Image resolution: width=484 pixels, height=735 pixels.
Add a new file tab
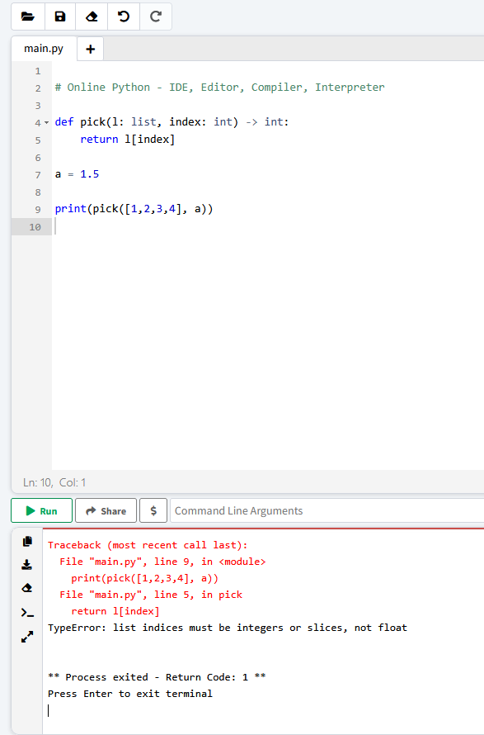(x=91, y=49)
